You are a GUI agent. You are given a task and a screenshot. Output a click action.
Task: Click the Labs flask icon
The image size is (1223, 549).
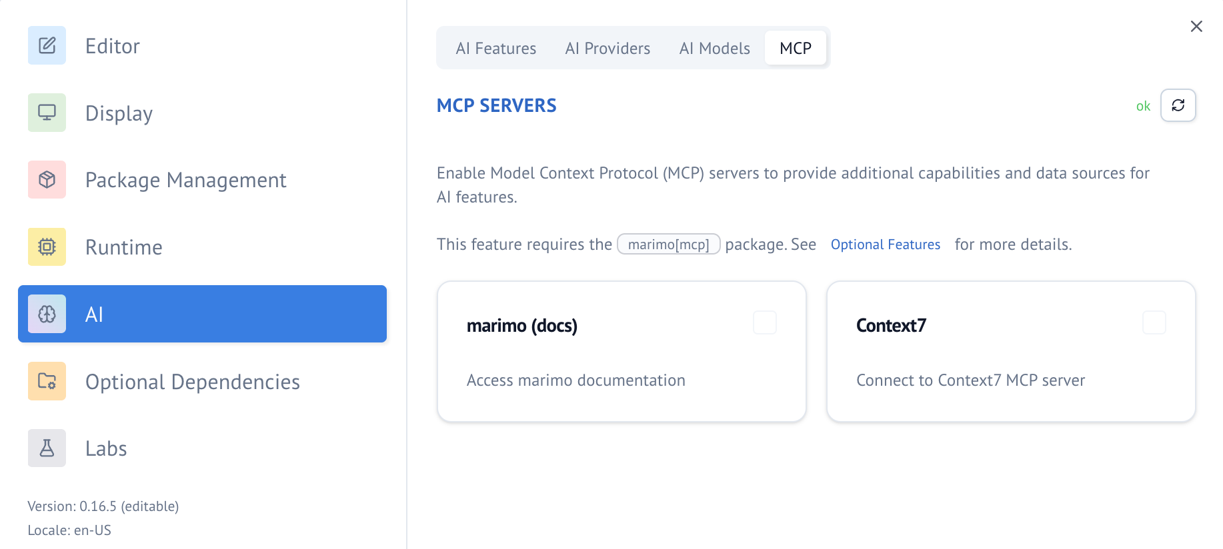tap(47, 448)
